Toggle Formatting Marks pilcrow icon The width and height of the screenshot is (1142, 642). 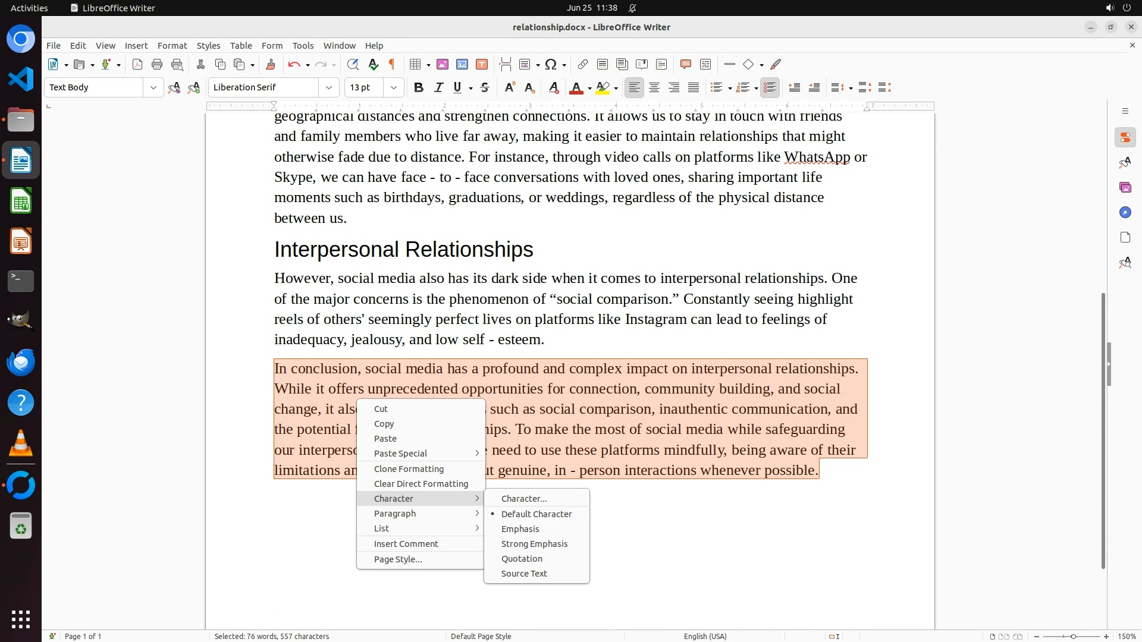pos(392,65)
